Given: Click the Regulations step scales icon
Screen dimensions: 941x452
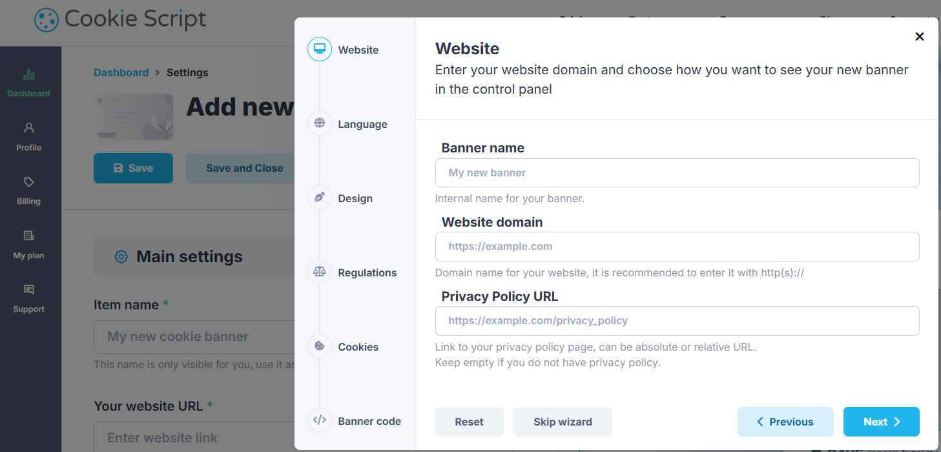Looking at the screenshot, I should (320, 272).
